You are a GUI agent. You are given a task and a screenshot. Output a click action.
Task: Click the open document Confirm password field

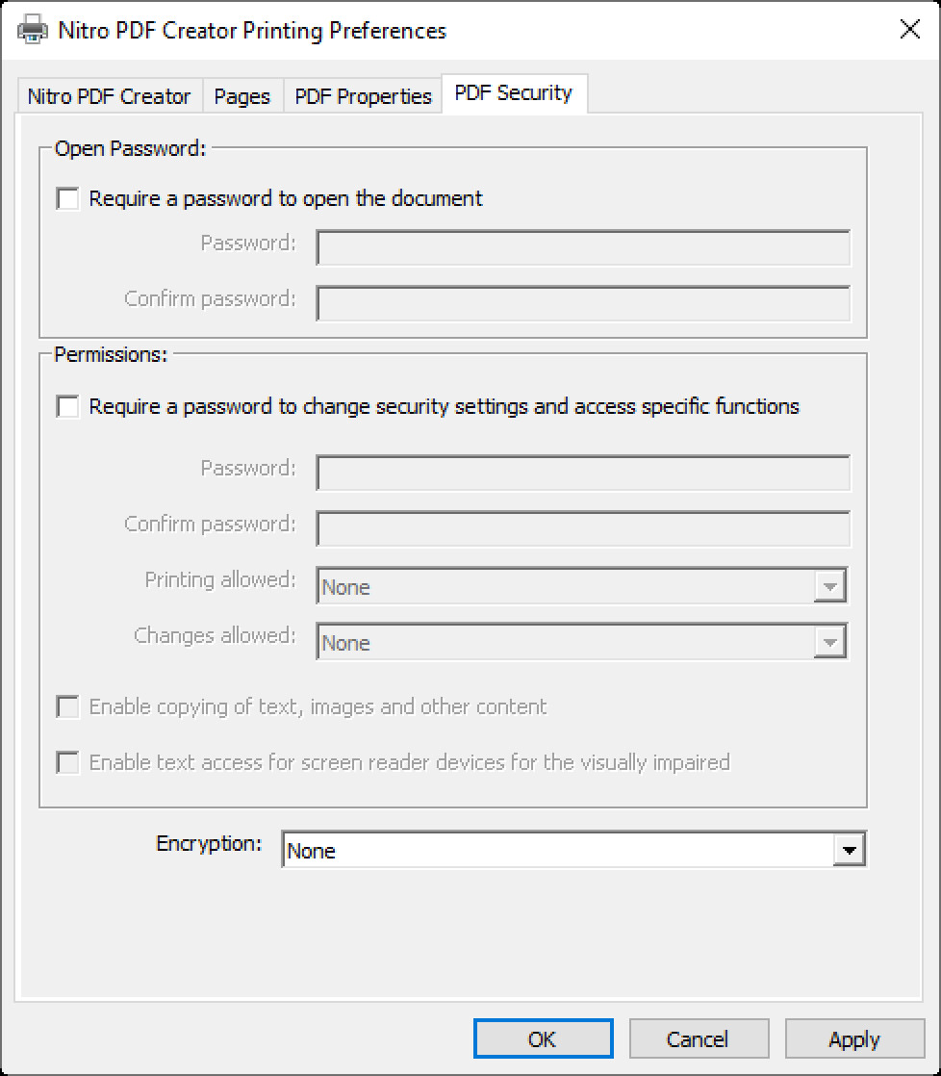click(583, 303)
